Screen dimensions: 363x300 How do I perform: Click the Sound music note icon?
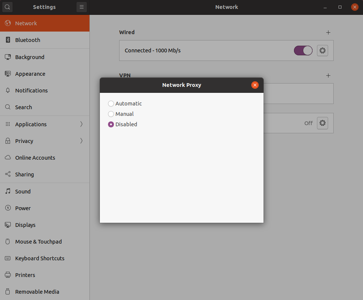tap(8, 192)
